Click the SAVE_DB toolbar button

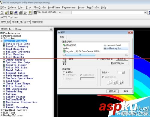pyautogui.click(x=5, y=22)
